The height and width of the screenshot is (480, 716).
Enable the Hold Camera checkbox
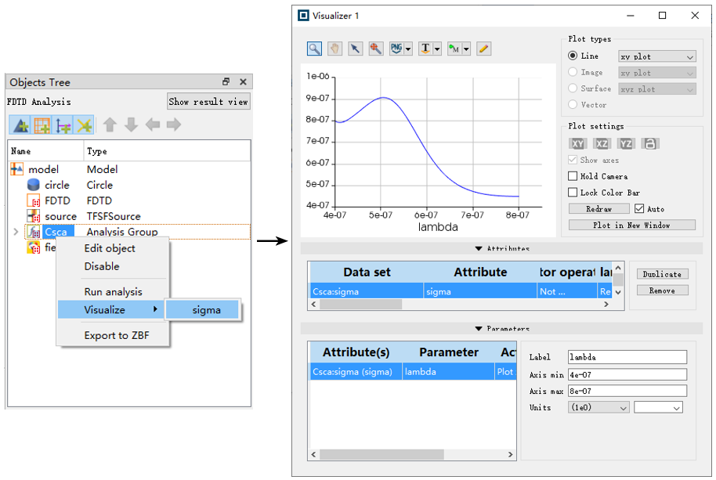point(573,176)
